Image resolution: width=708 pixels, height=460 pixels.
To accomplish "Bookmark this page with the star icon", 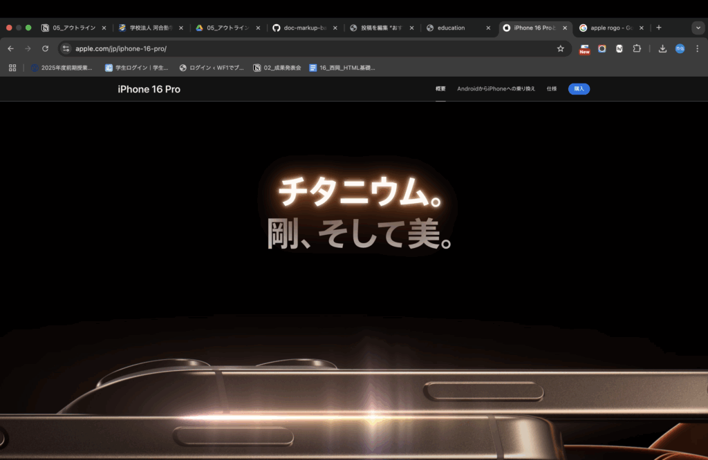I will tap(561, 49).
